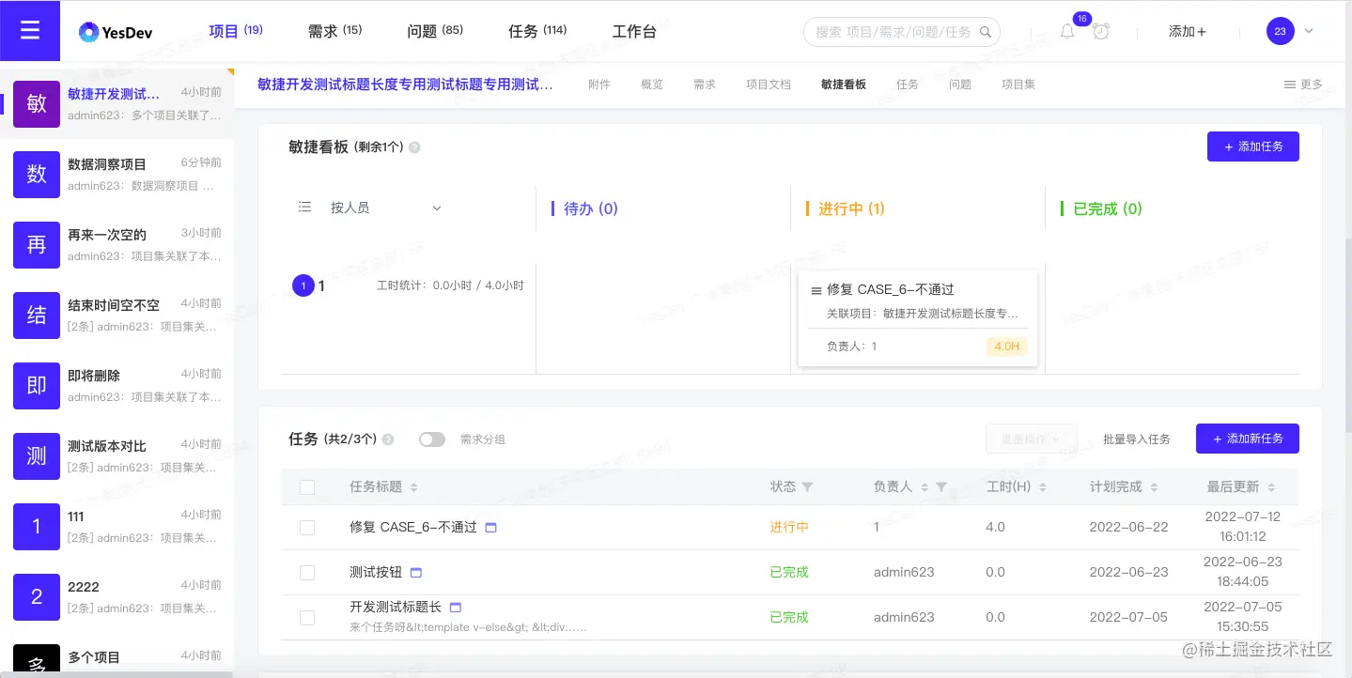Open the 状态 filter funnel in table header
This screenshot has height=678, width=1352.
(808, 486)
